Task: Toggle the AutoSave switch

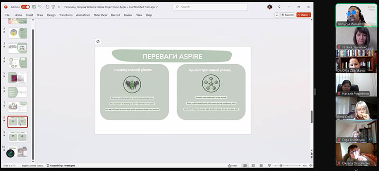Action: click(x=25, y=7)
